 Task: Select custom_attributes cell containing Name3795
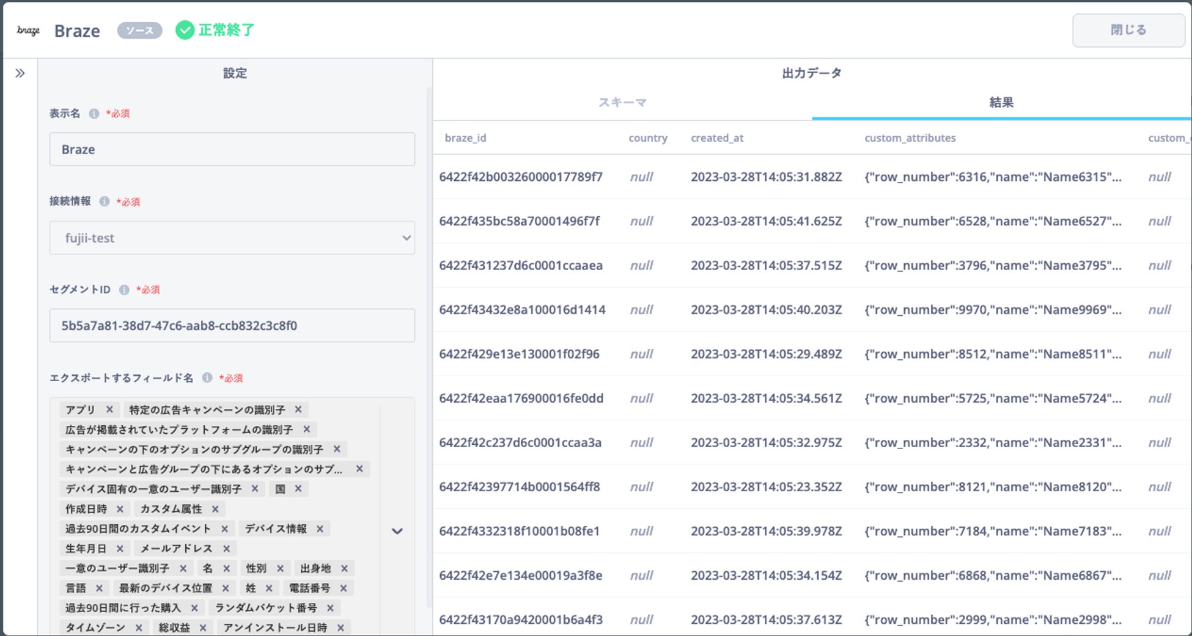(993, 265)
